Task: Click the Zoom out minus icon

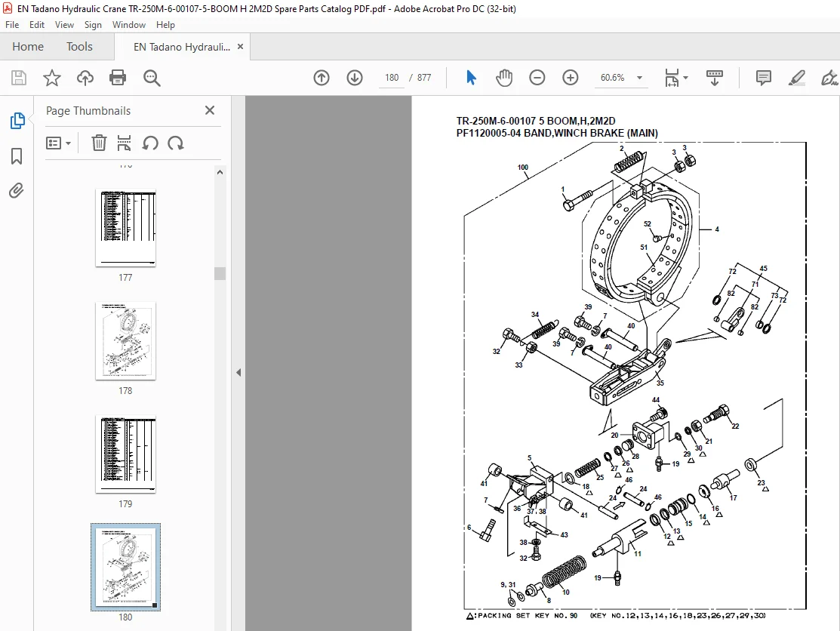Action: tap(537, 78)
